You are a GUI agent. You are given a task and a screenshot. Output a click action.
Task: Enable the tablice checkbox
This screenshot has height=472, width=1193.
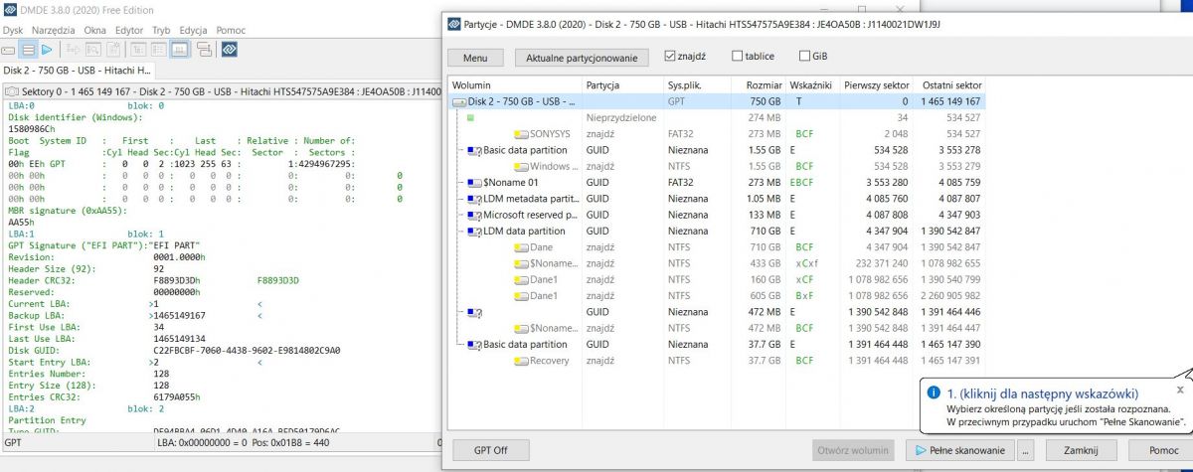pyautogui.click(x=737, y=57)
